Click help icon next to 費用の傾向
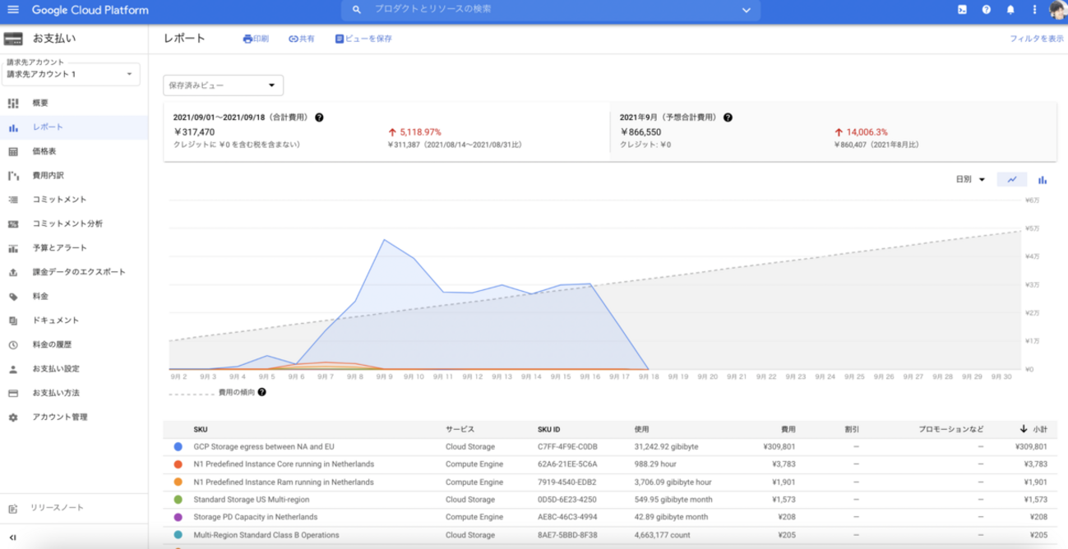 pos(261,392)
